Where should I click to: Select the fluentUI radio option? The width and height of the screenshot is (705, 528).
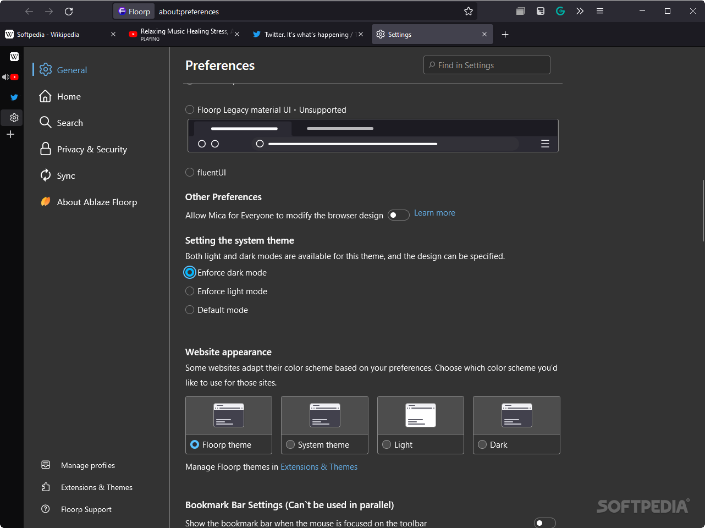(x=190, y=172)
